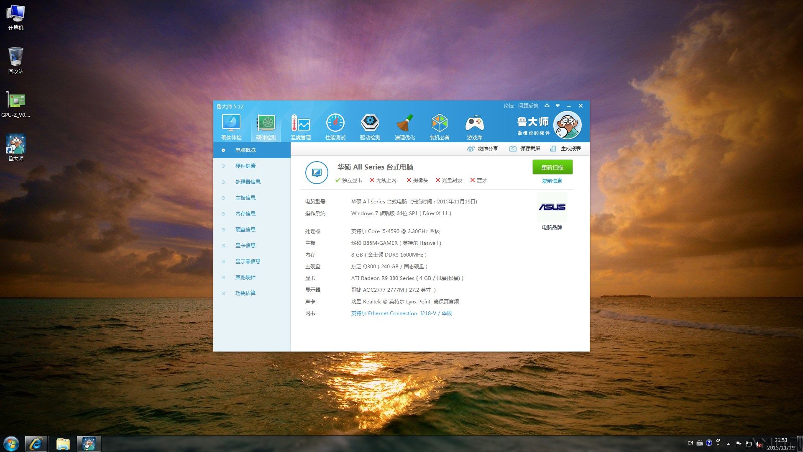Click the 蓝牙 status indicator
This screenshot has height=452, width=803.
tap(478, 180)
